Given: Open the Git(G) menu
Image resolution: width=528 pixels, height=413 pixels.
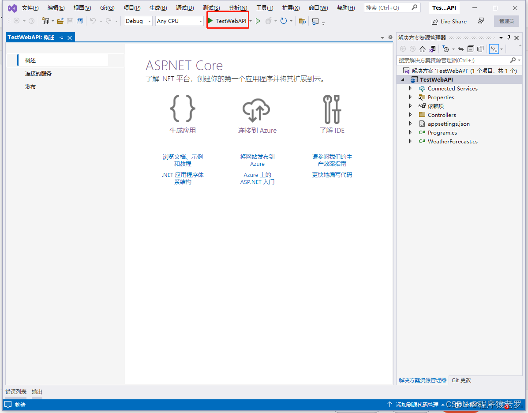Looking at the screenshot, I should 107,8.
